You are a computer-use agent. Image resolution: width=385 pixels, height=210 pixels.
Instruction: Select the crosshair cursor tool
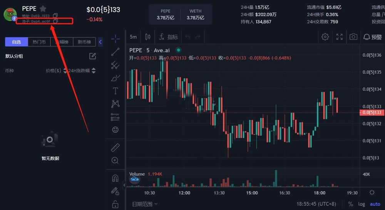115,39
